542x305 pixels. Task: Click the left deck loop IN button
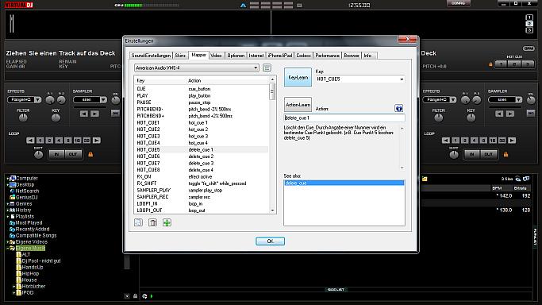[56, 154]
